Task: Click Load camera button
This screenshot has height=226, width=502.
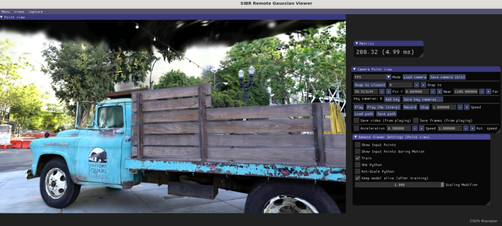Action: pos(415,77)
